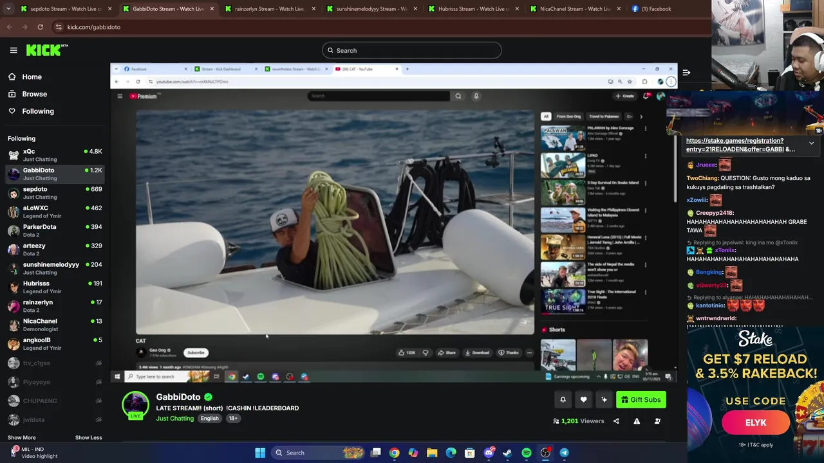
Task: Collapse the list with Show Less
Action: point(88,437)
